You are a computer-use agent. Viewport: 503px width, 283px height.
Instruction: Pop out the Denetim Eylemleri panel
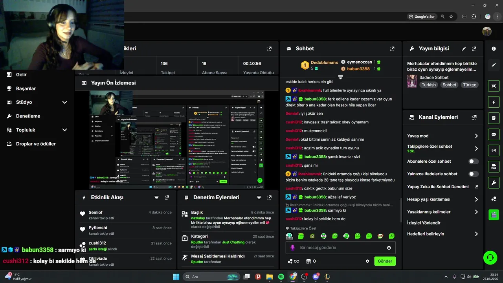[x=269, y=197]
